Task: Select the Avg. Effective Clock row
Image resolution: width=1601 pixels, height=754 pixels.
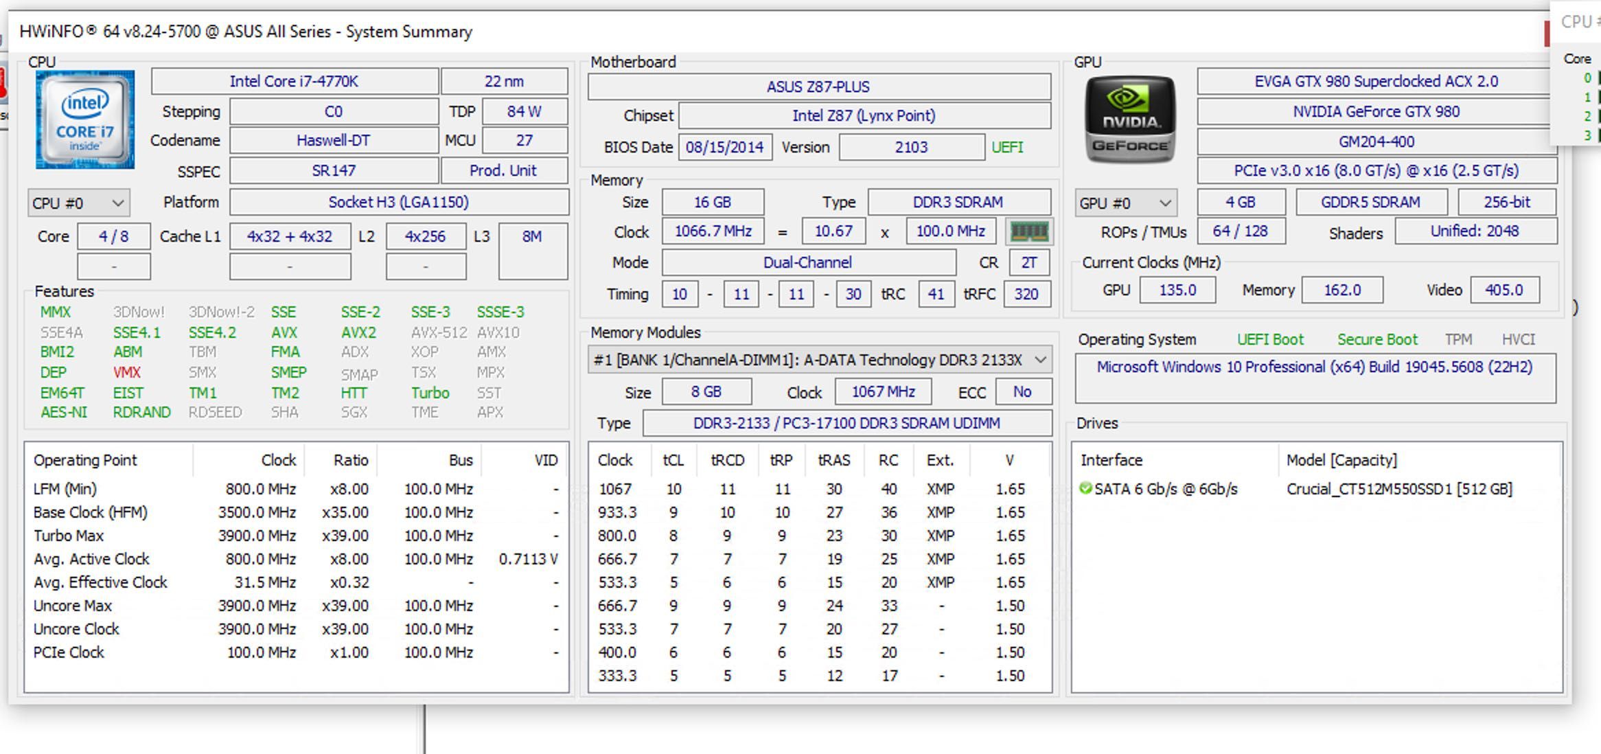Action: pyautogui.click(x=297, y=582)
